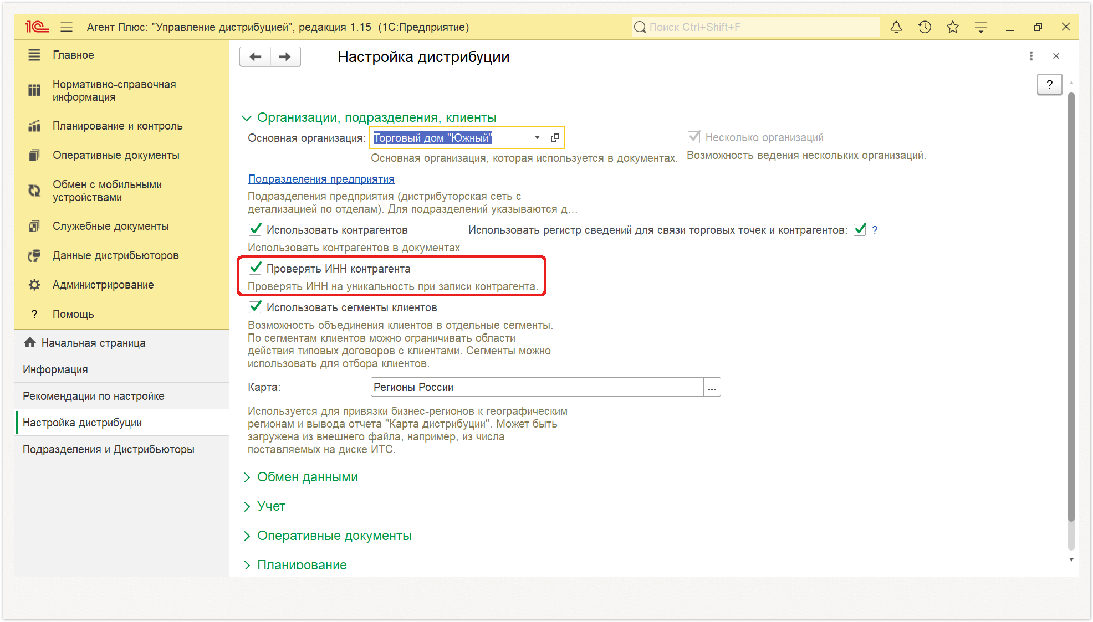Open the form's three-dot more menu

point(1031,56)
